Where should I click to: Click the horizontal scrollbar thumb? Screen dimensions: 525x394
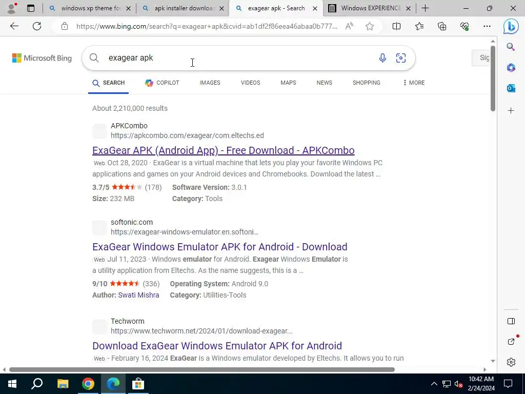(x=202, y=370)
